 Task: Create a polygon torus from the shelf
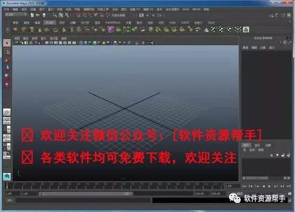55,29
